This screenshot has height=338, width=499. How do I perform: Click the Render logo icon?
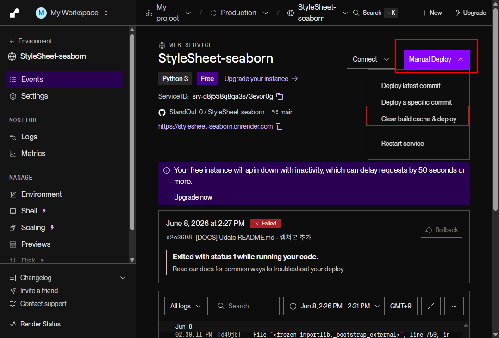click(14, 13)
